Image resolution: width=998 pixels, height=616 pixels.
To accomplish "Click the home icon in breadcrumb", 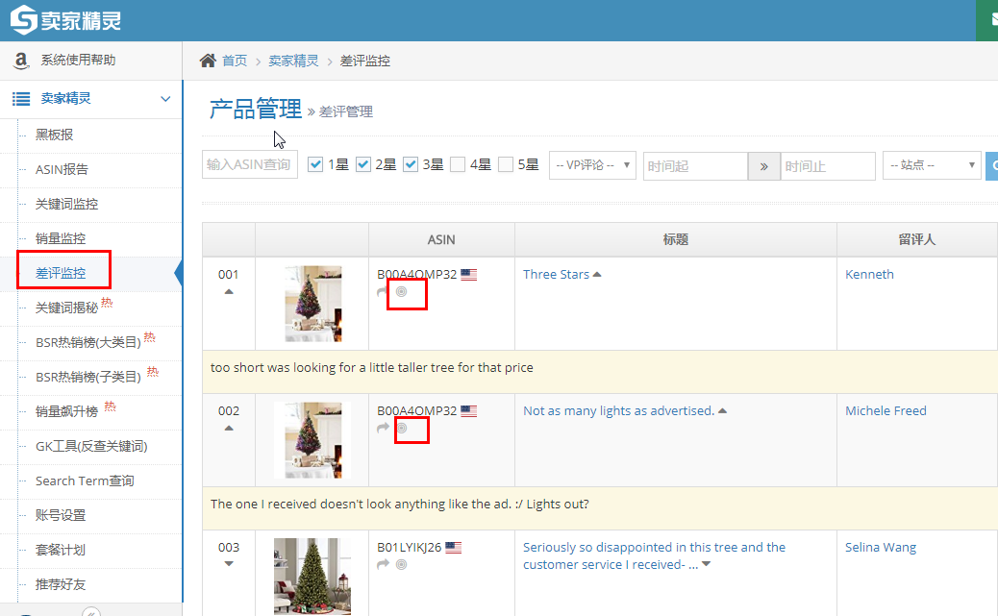I will click(208, 61).
